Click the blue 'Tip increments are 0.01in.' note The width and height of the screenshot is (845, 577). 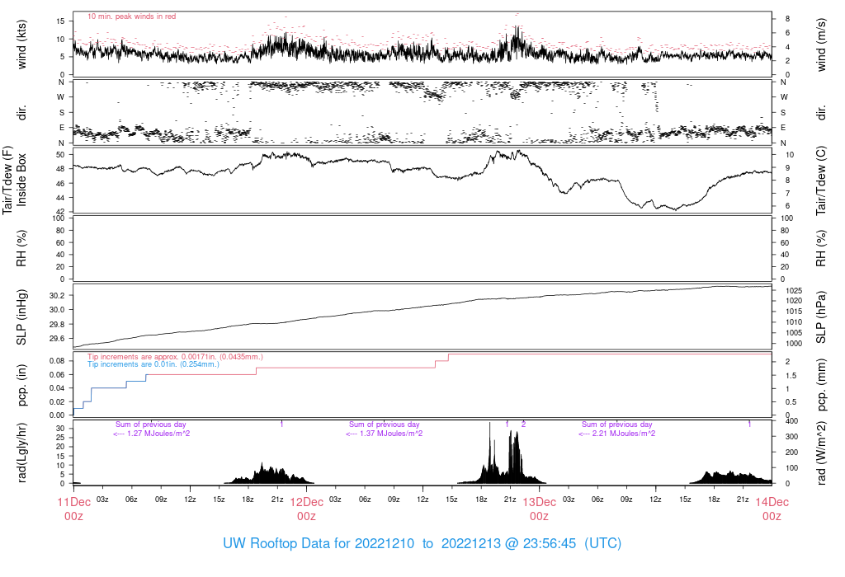153,364
